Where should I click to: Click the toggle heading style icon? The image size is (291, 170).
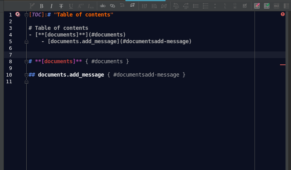pos(164,6)
